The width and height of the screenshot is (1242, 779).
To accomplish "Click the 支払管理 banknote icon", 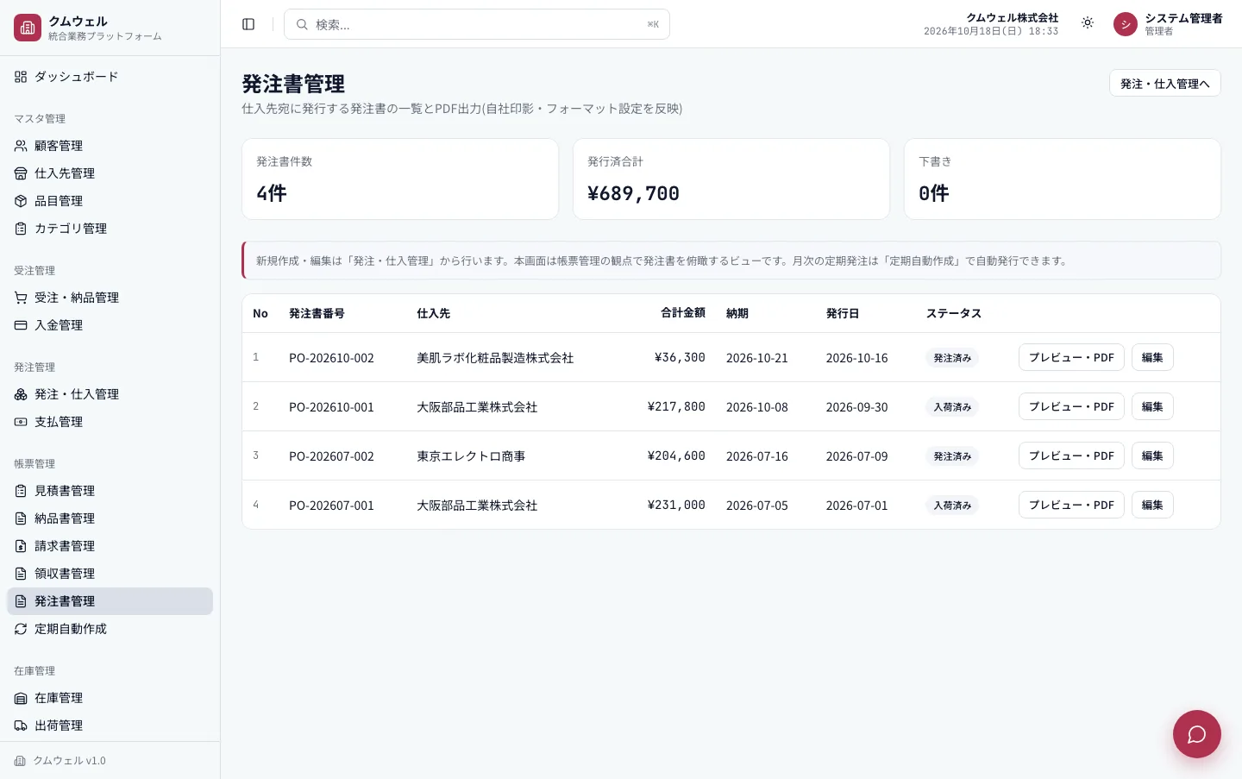I will coord(21,422).
